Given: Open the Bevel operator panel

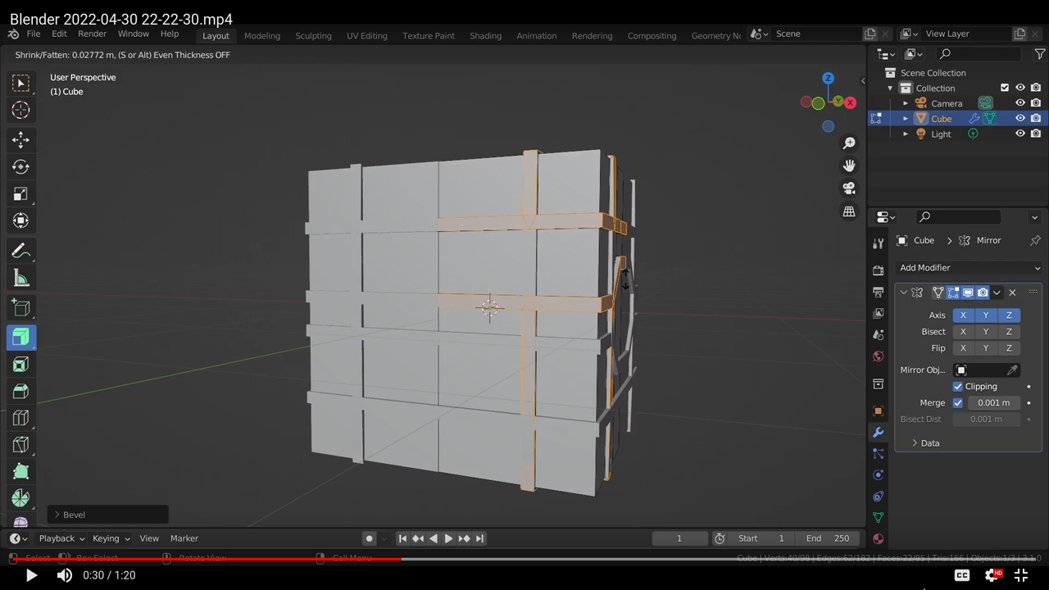Looking at the screenshot, I should point(74,515).
